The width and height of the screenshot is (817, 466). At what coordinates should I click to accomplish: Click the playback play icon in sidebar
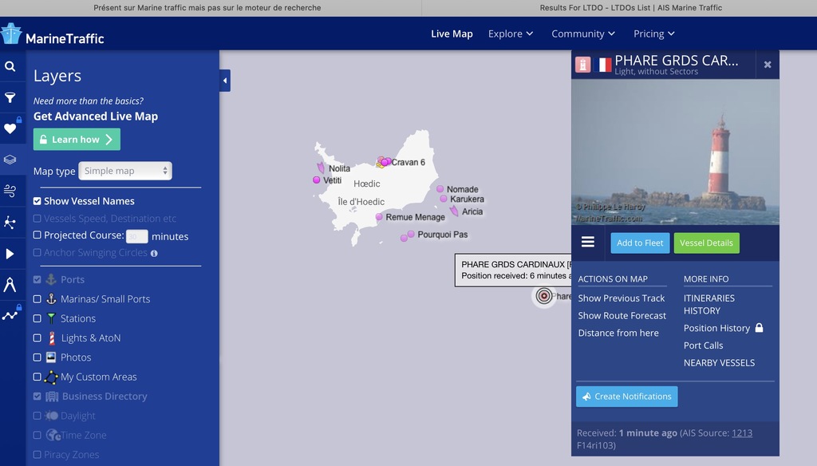pos(10,254)
